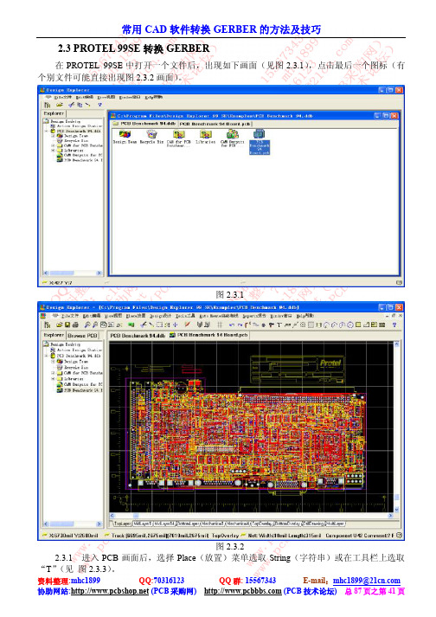Click the cross-arrows move icon in PCB toolbar
The width and height of the screenshot is (436, 617).
pyautogui.click(x=175, y=325)
